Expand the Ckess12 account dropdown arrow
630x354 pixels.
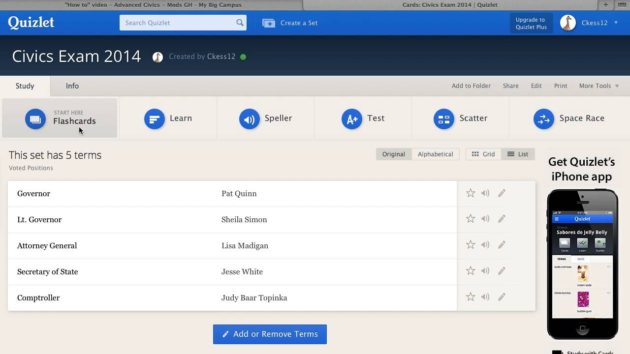point(616,23)
